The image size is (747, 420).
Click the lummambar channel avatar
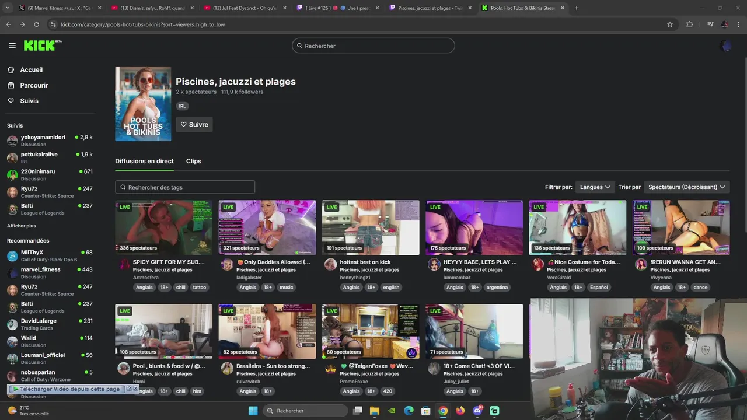434,265
